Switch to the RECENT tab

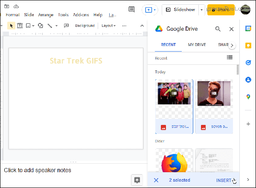[x=169, y=45]
